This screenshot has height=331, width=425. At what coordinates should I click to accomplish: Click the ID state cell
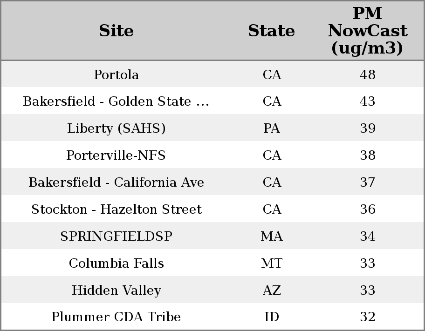[272, 317]
